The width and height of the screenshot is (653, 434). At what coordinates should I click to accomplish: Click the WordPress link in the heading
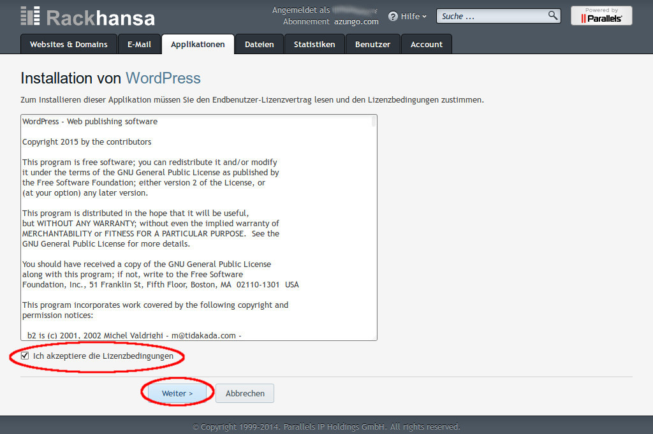coord(163,78)
